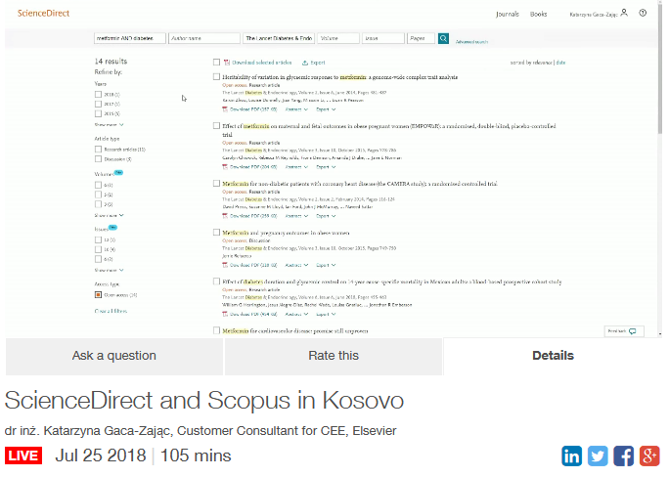Expand Show more under Issues

pos(109,270)
